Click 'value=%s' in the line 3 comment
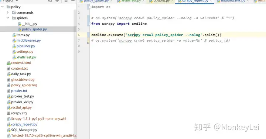The width and height of the screenshot is (266, 139). point(209,18)
